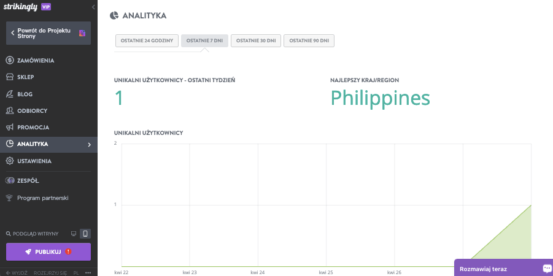Click the kwi 23 axis label
Image resolution: width=553 pixels, height=276 pixels.
pos(190,272)
